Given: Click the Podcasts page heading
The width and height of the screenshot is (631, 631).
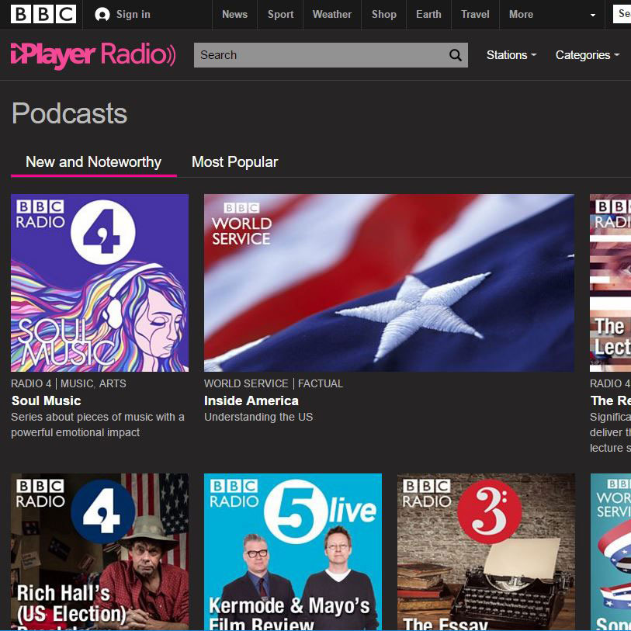Looking at the screenshot, I should (x=69, y=113).
